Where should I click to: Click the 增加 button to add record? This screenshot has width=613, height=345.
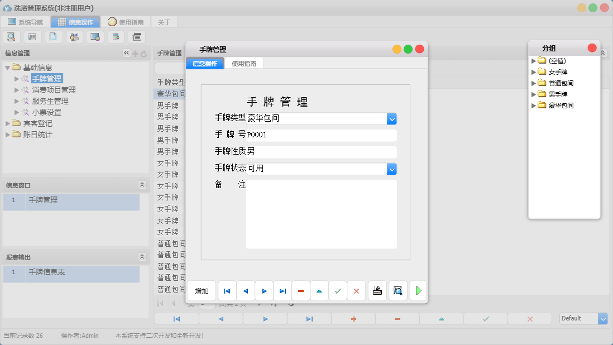coord(201,290)
